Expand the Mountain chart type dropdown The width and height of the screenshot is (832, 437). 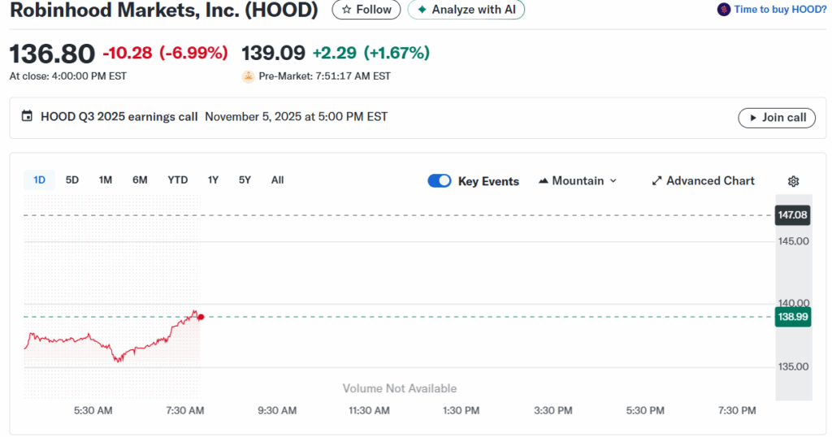click(x=578, y=181)
